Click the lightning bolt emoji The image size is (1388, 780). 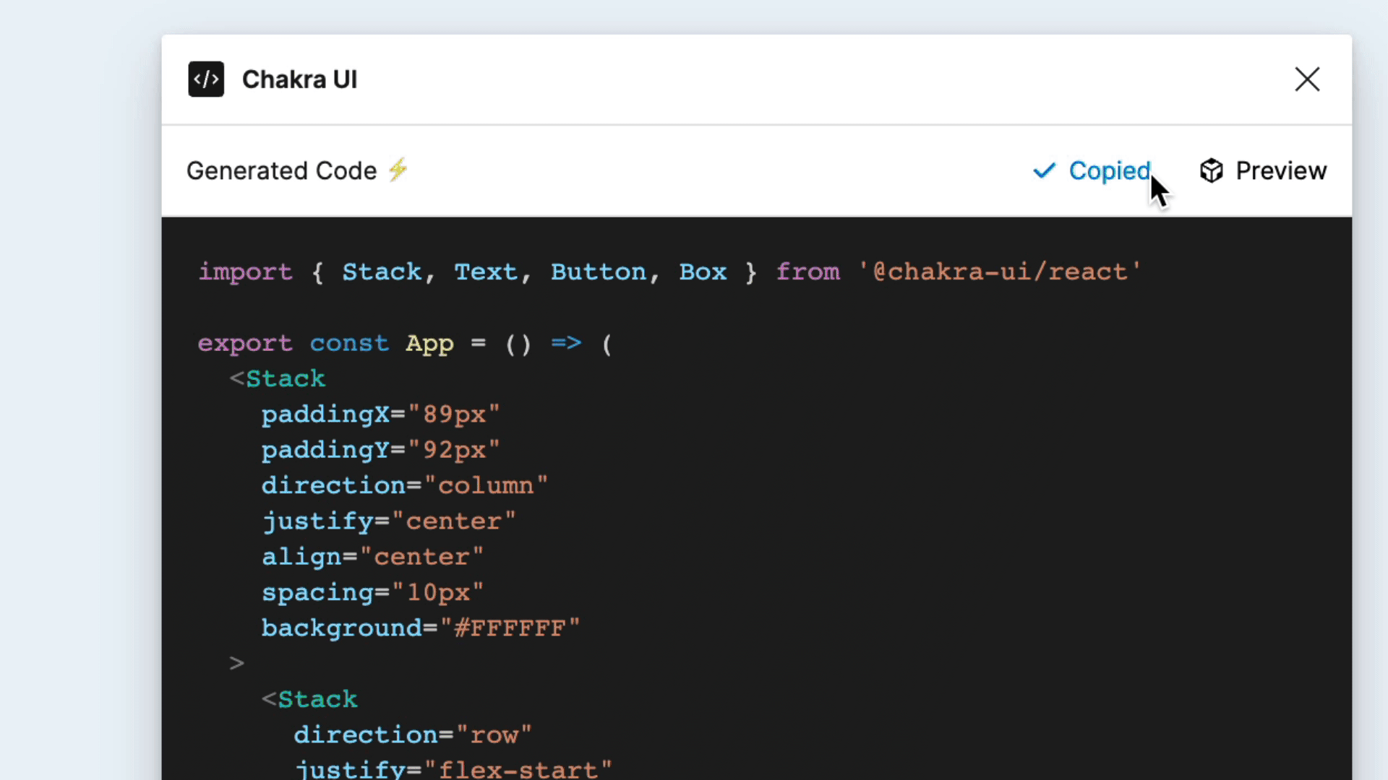[398, 170]
